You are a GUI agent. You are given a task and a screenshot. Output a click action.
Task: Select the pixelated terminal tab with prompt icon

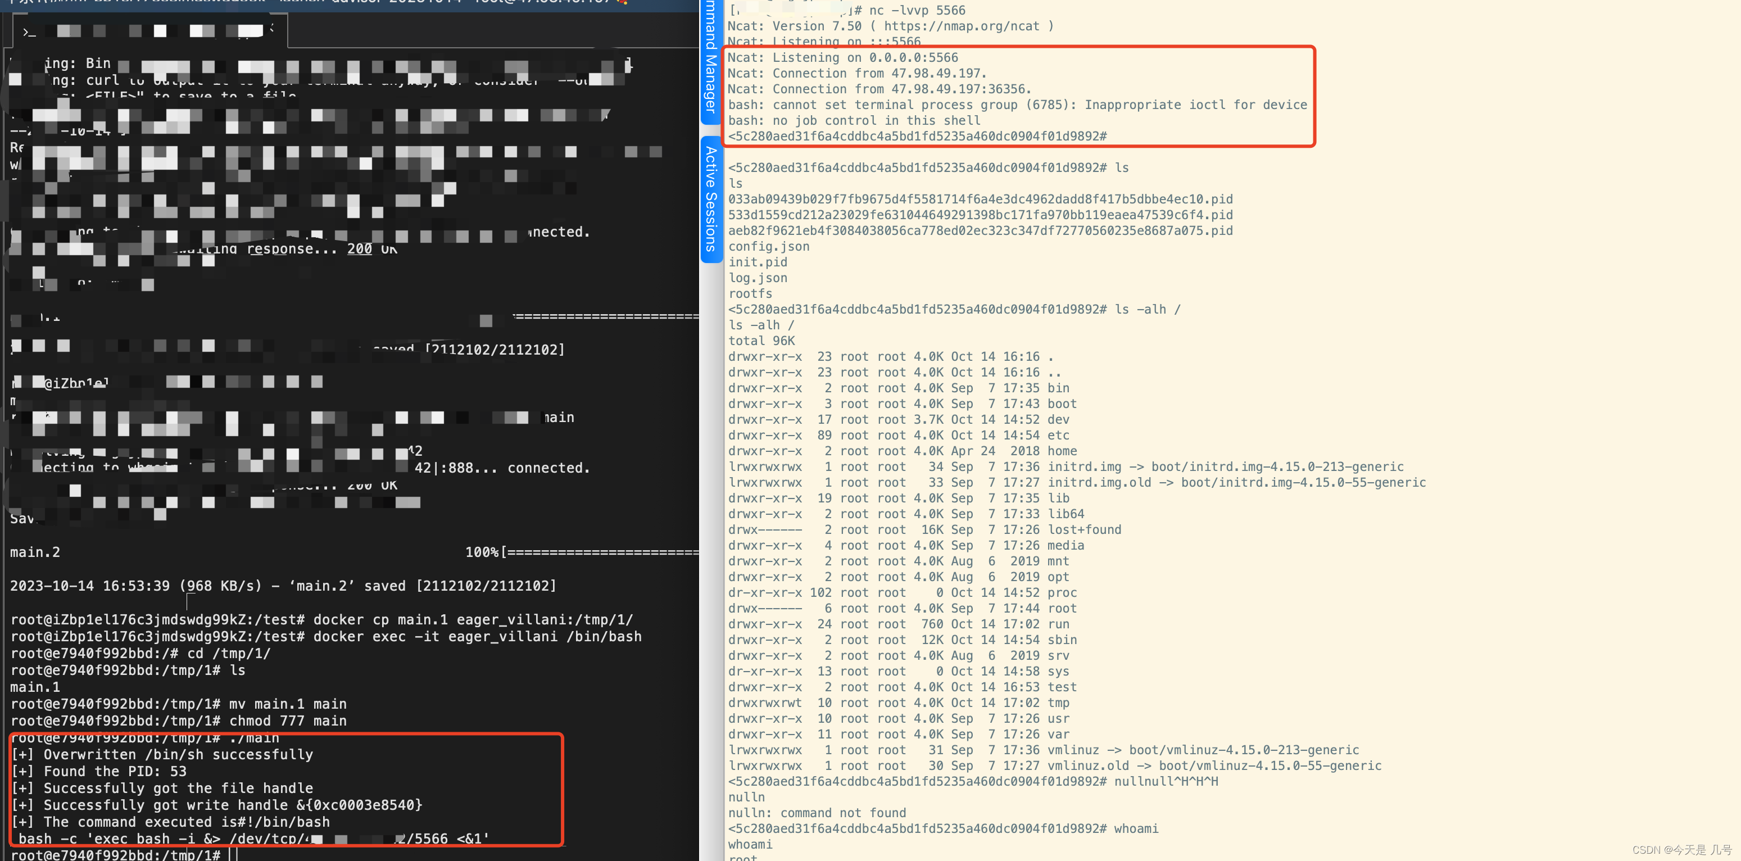tap(149, 30)
